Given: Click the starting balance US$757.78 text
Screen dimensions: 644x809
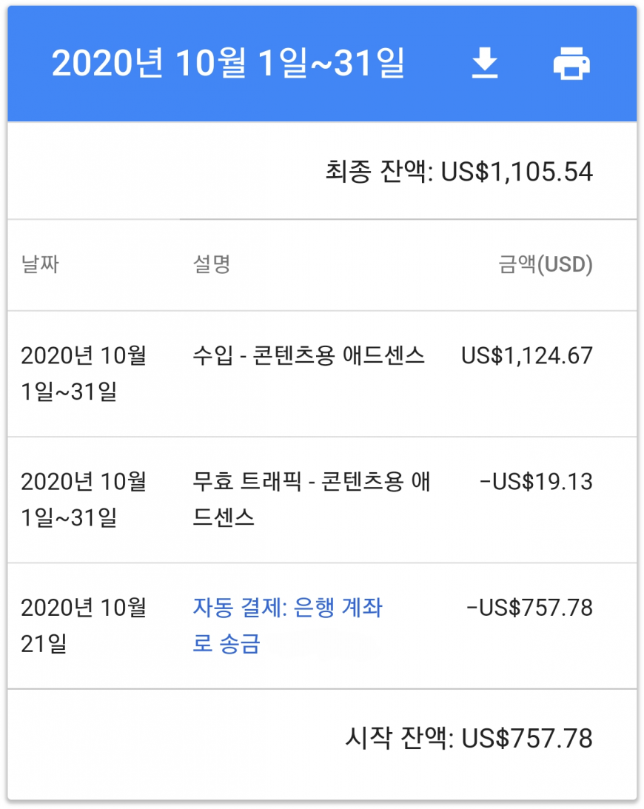Looking at the screenshot, I should click(x=527, y=738).
